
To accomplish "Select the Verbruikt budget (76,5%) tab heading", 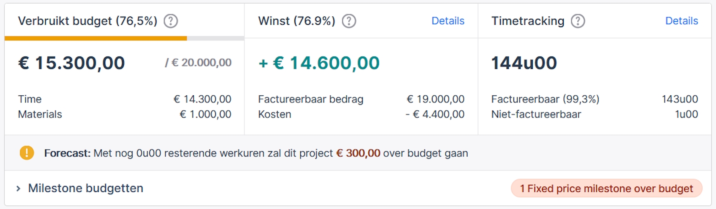I will point(87,21).
